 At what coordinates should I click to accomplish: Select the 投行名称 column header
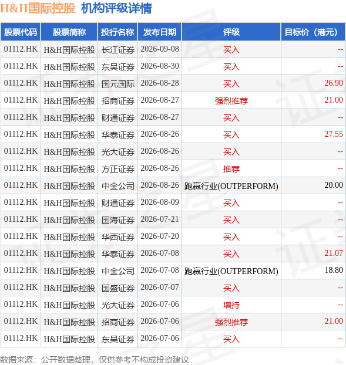117,32
